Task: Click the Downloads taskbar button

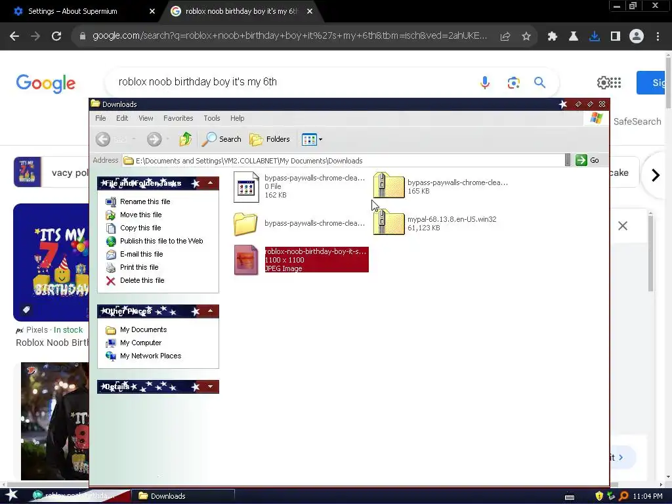Action: click(x=182, y=496)
